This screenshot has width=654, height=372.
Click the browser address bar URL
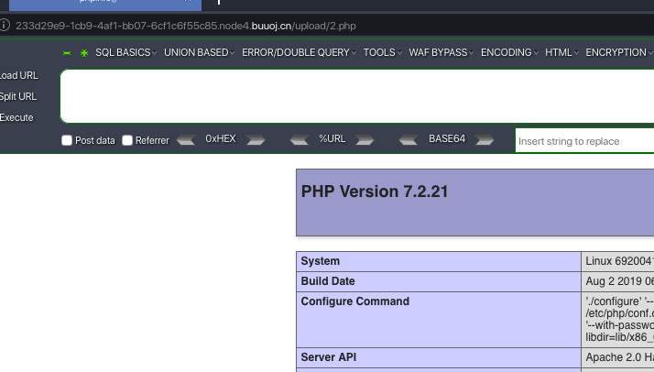click(x=186, y=26)
